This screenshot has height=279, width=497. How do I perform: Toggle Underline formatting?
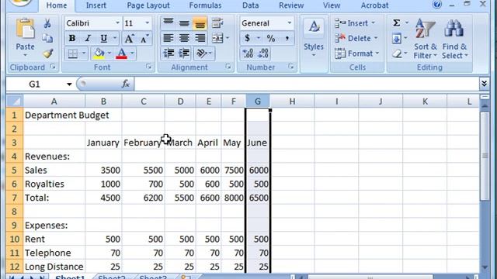click(x=103, y=38)
